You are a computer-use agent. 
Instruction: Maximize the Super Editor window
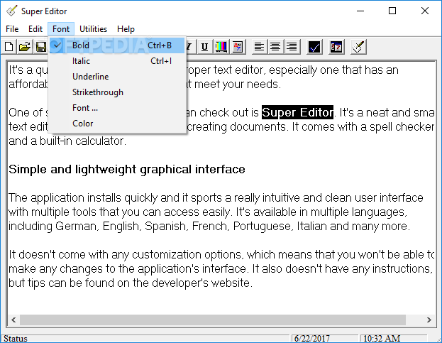(x=392, y=11)
